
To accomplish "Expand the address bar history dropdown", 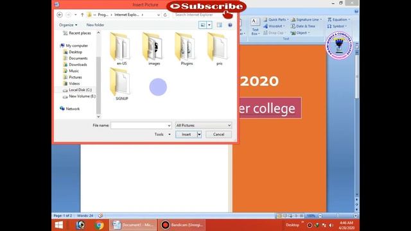I will [159, 15].
